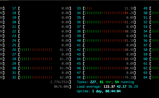159x98 pixels.
Task: Click the 61.2% value on CPU 28
Action: click(64, 59)
